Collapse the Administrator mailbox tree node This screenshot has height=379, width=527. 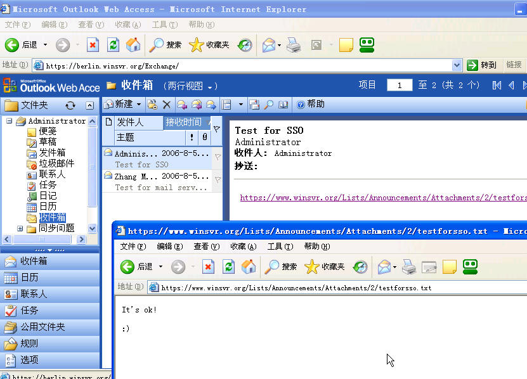point(10,121)
